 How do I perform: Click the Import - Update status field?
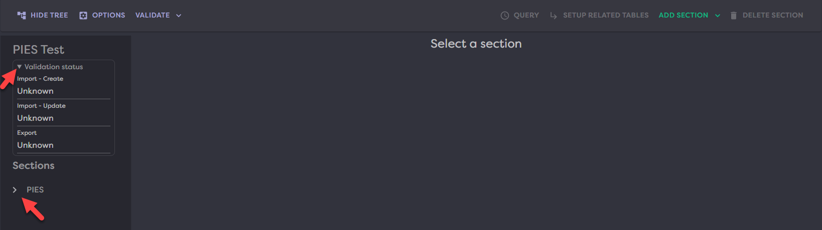63,118
